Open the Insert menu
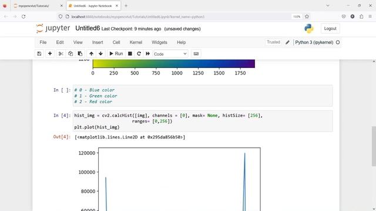The image size is (376, 211). tap(98, 42)
